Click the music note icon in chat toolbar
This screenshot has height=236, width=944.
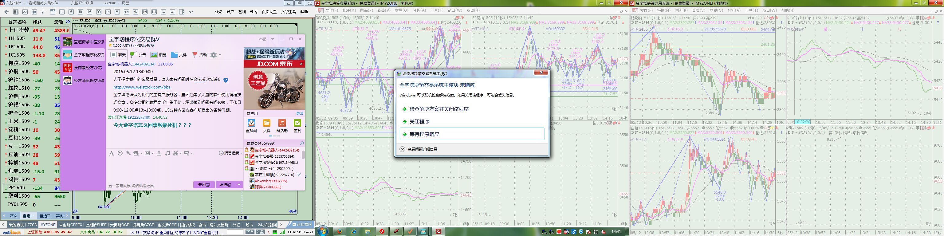point(167,153)
